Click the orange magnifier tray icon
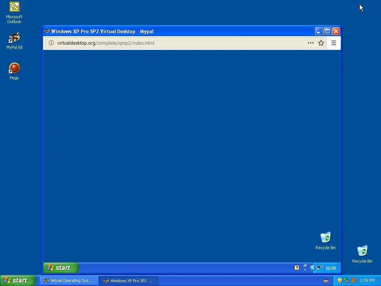This screenshot has width=381, height=286. coord(353,280)
